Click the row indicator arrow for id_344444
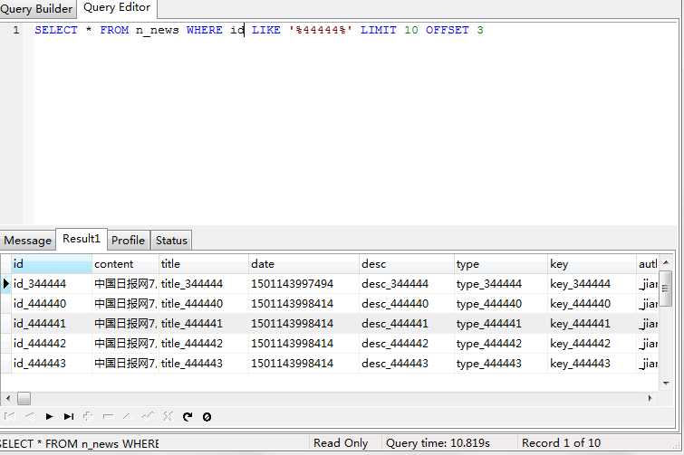 (x=5, y=284)
